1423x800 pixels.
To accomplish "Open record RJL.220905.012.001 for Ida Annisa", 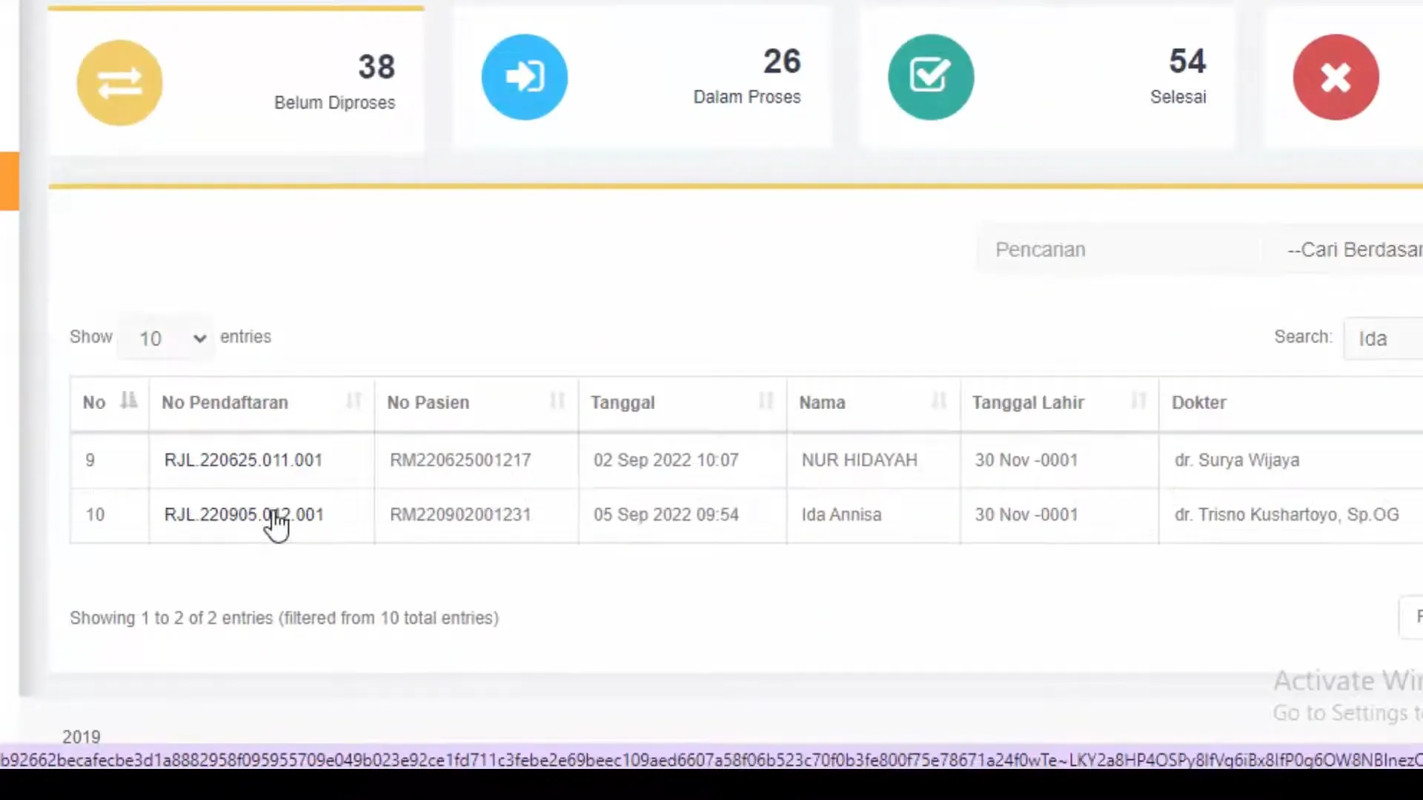I will pyautogui.click(x=244, y=514).
